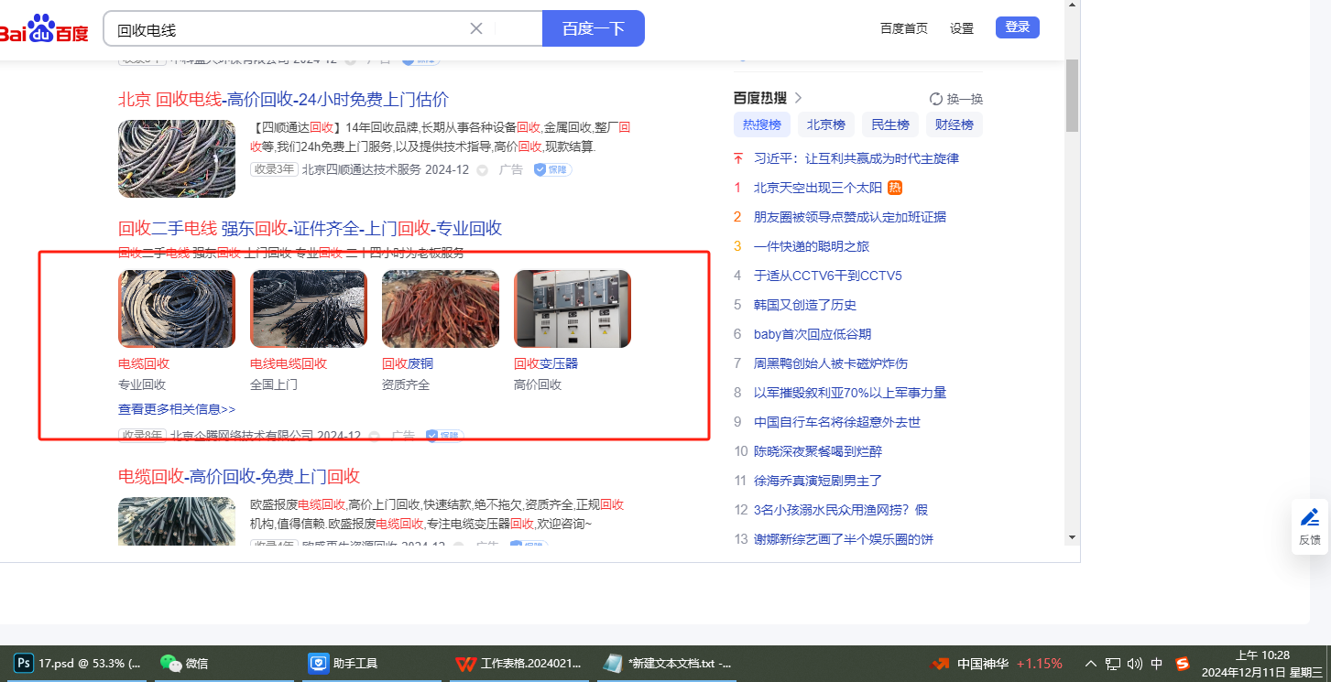This screenshot has height=682, width=1331.
Task: Show hidden tray icons with the up chevron
Action: click(x=1090, y=664)
